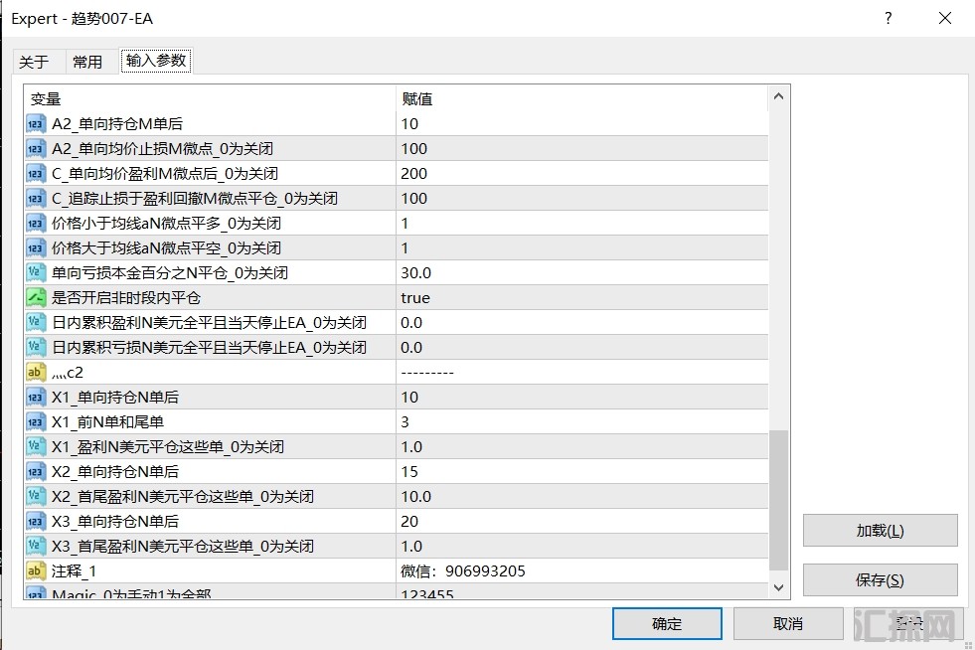The height and width of the screenshot is (650, 975).
Task: Click the double icon beside X2_首尾盈利N美元平仓
Action: [x=36, y=497]
